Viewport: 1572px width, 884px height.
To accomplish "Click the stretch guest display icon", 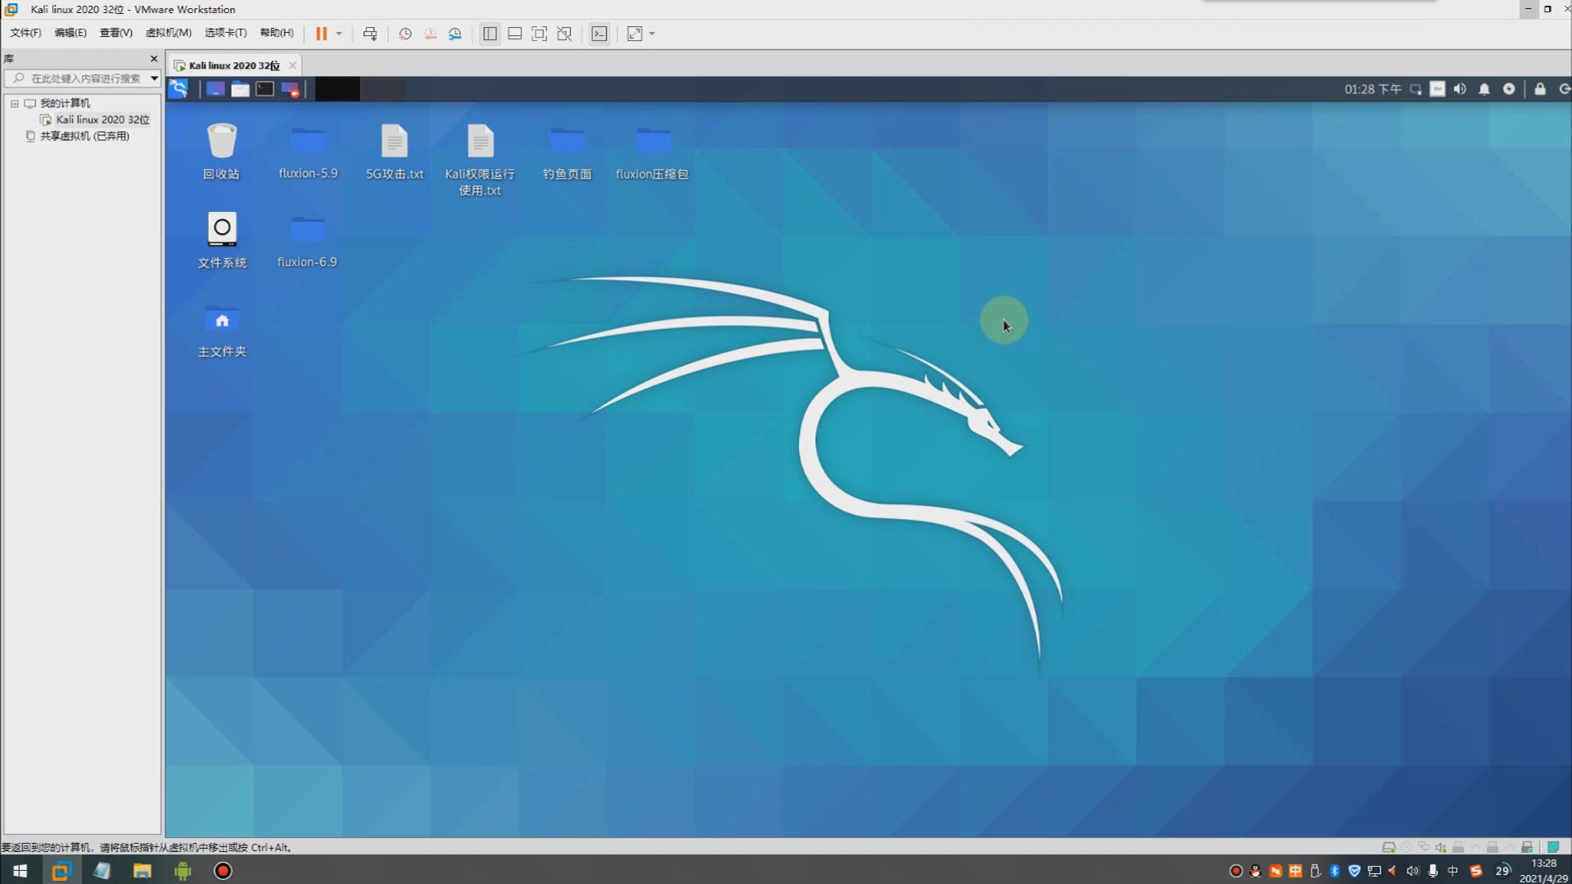I will pos(635,34).
